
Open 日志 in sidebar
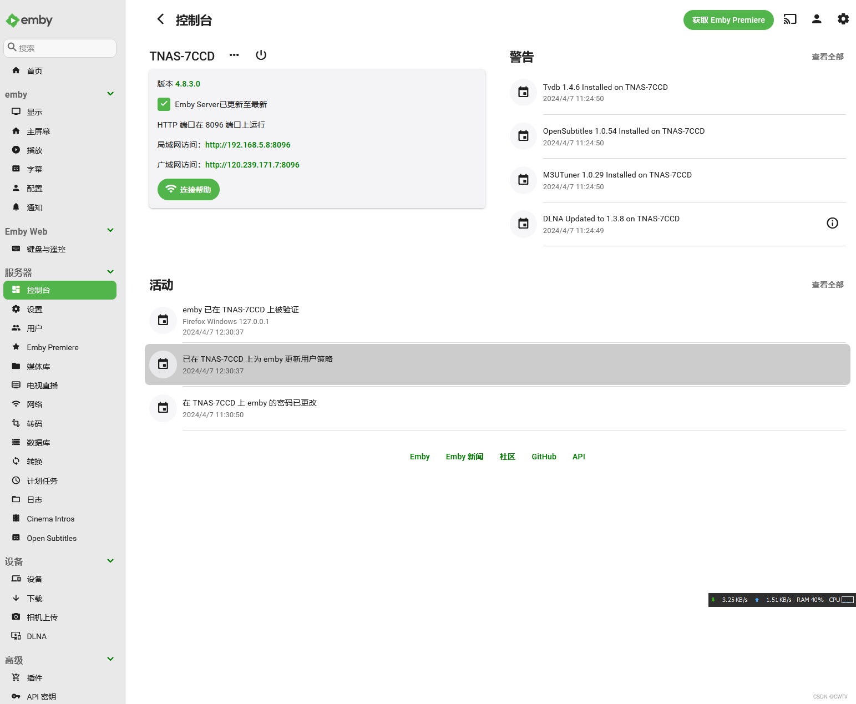pyautogui.click(x=60, y=500)
